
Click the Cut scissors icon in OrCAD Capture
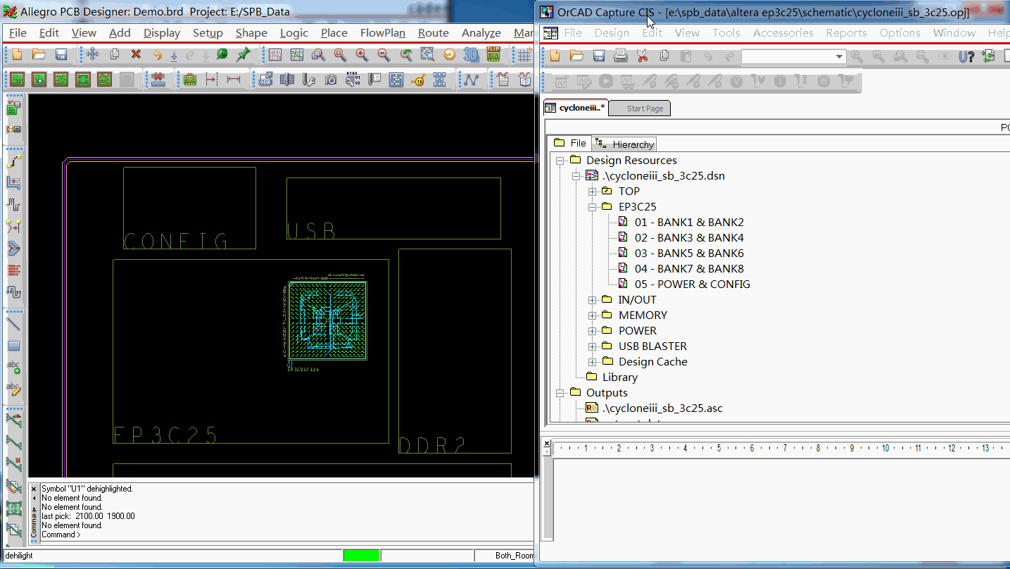click(642, 56)
